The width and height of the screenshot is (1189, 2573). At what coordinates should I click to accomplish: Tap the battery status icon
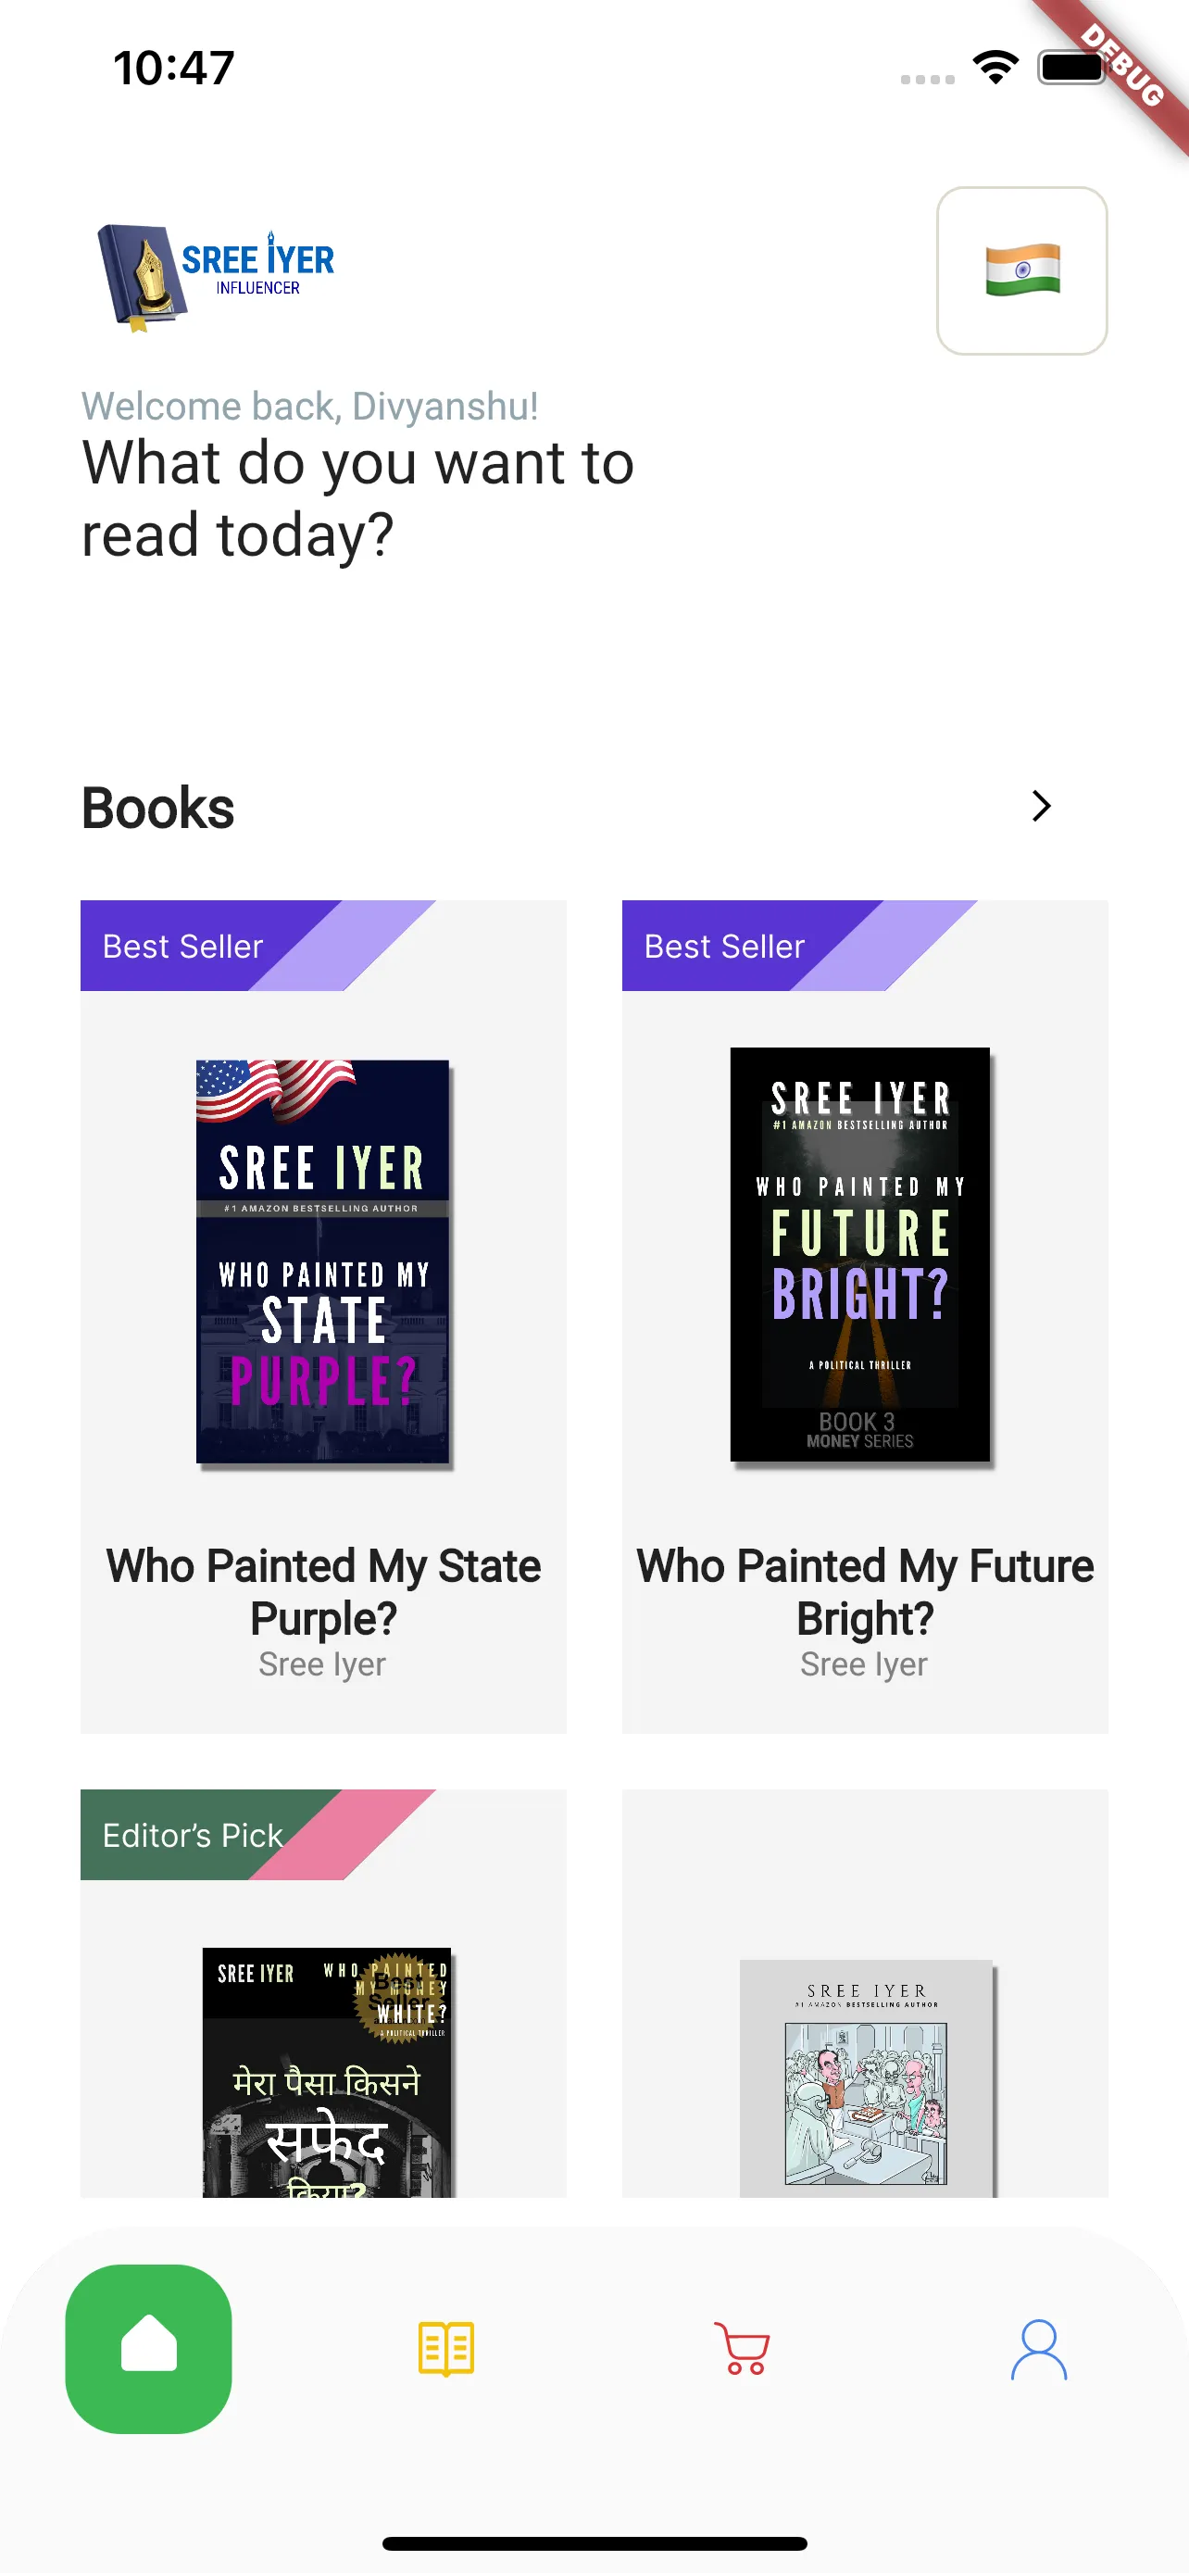pyautogui.click(x=1073, y=68)
